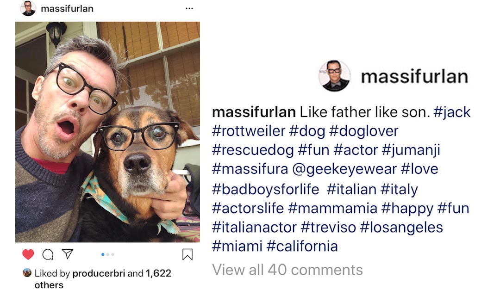This screenshot has width=500, height=296.
Task: Tap the #rottweiler hashtag
Action: click(x=249, y=131)
